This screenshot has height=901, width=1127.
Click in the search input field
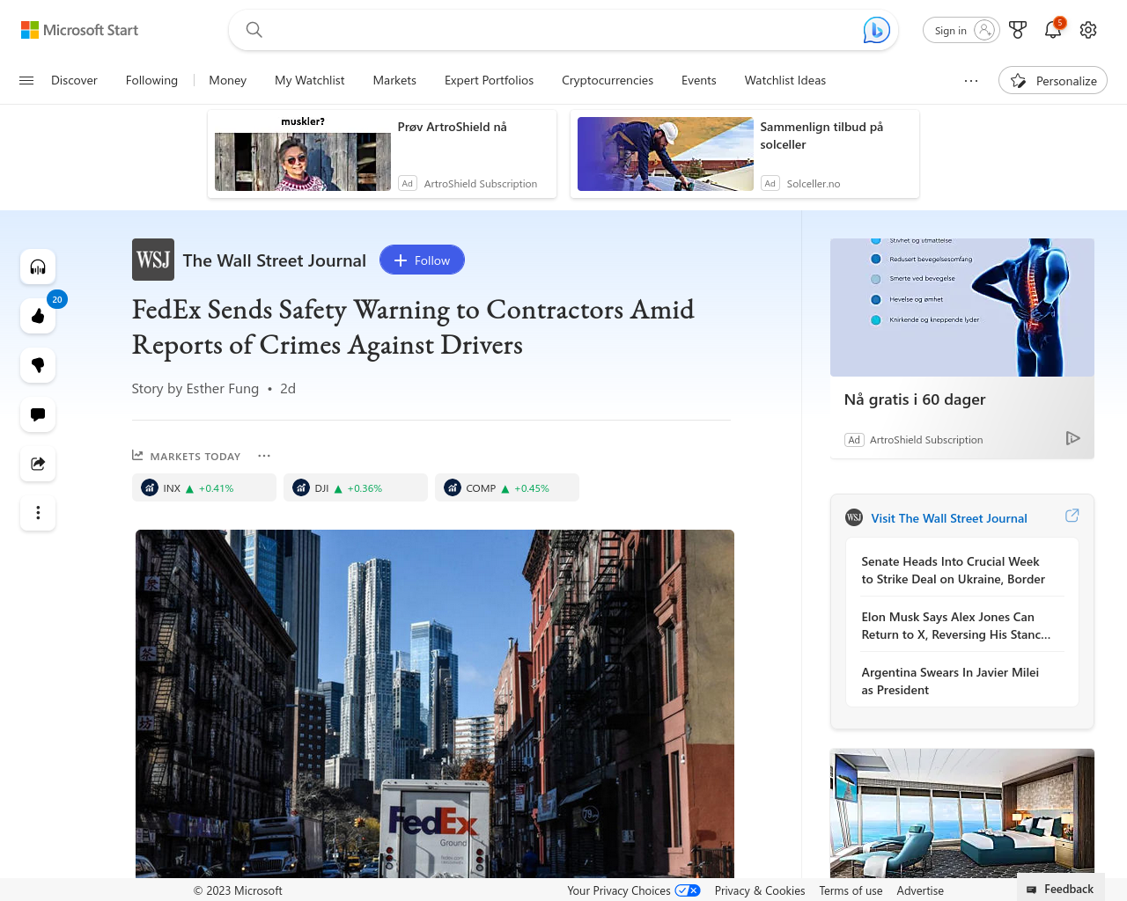(563, 30)
